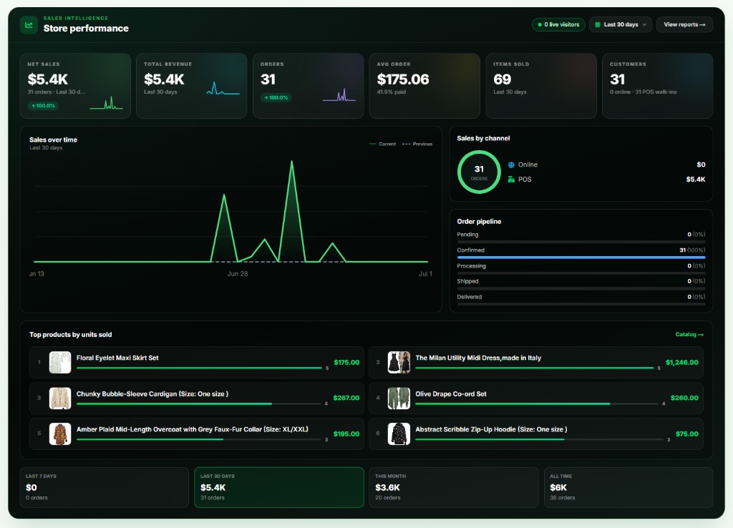Click the 100.0% growth badge under Net Sales

pyautogui.click(x=43, y=106)
